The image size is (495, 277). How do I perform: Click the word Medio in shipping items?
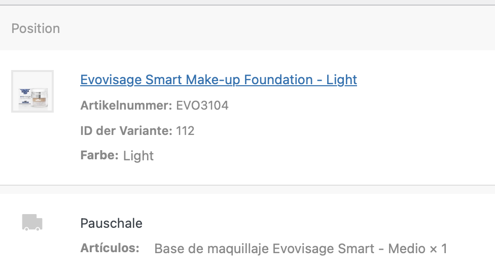[407, 249]
